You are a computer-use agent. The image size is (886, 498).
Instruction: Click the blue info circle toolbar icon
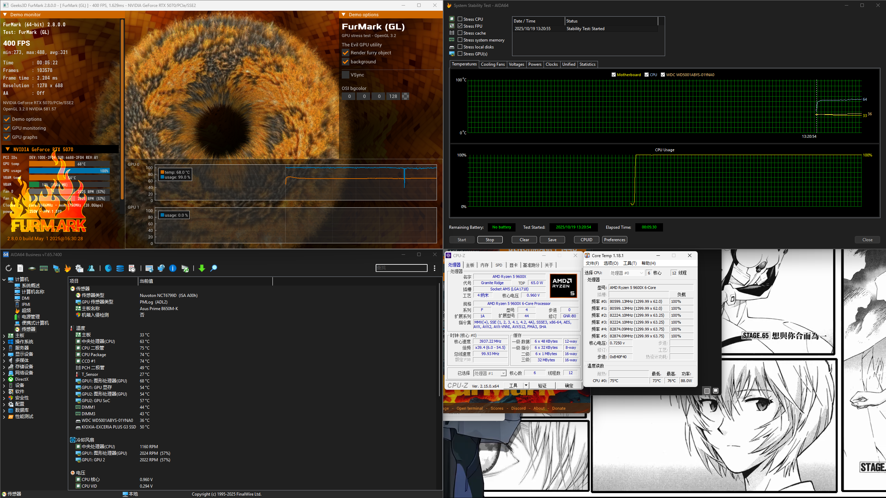point(172,268)
